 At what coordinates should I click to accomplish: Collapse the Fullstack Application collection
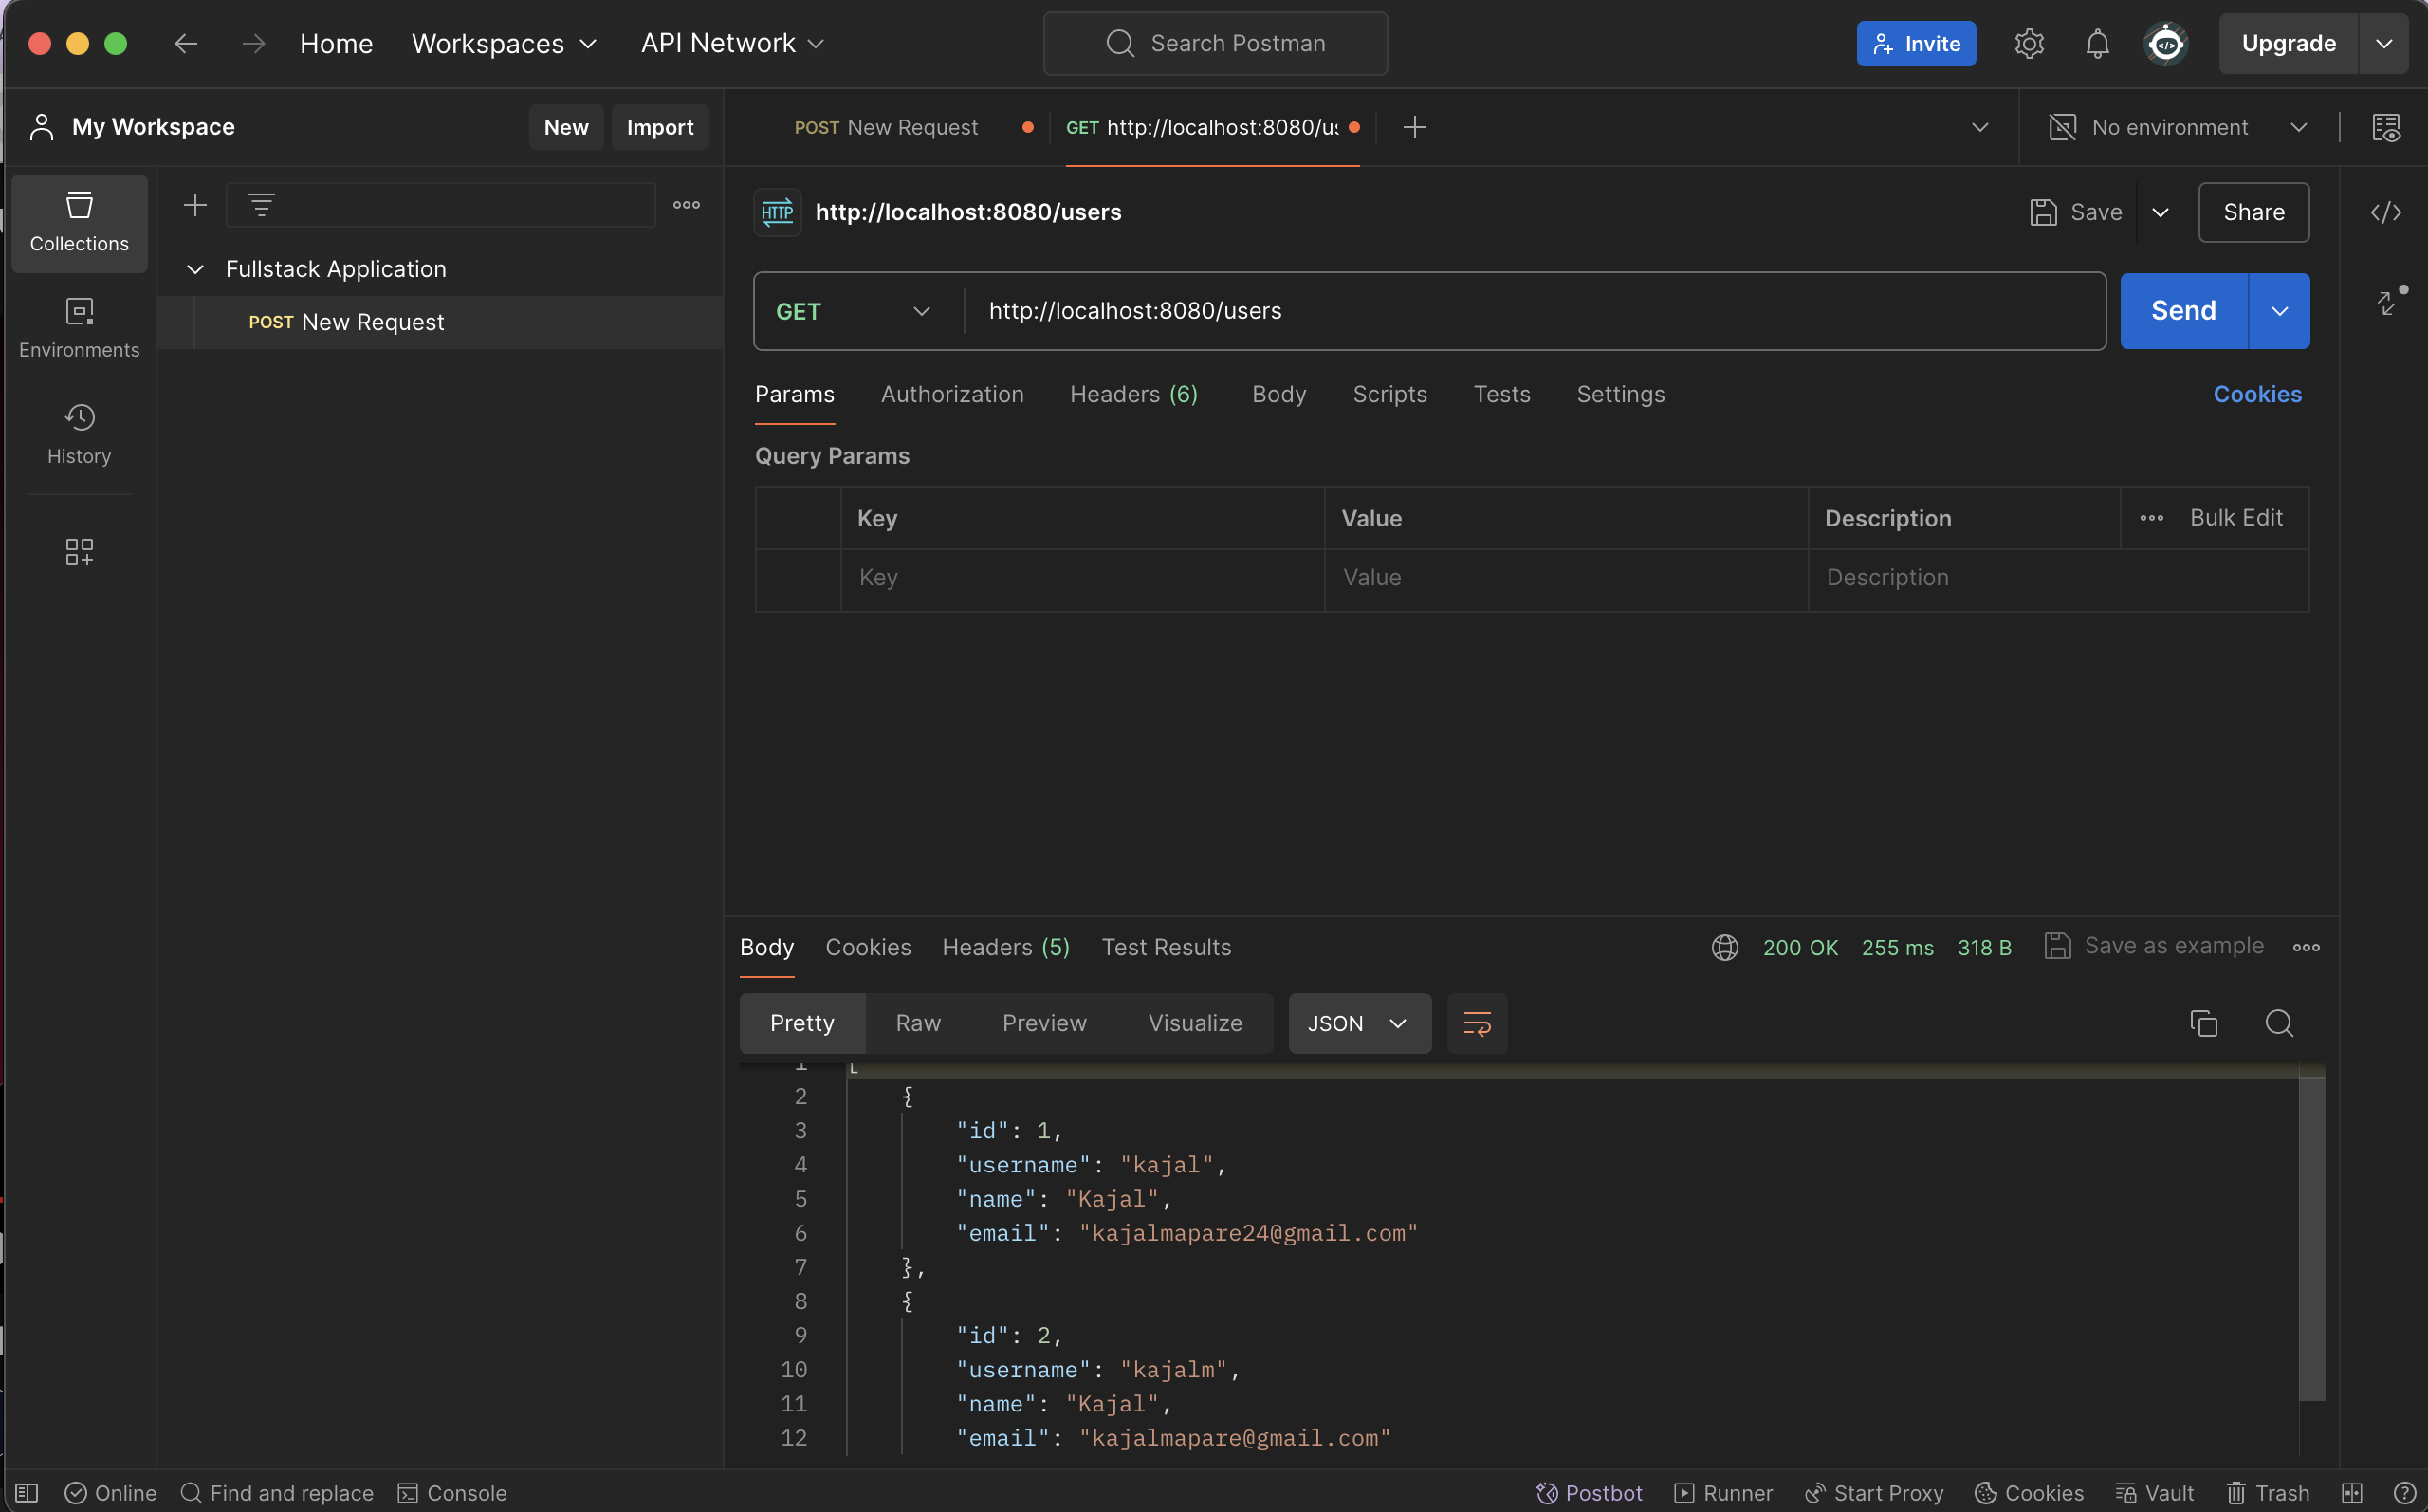(x=196, y=269)
